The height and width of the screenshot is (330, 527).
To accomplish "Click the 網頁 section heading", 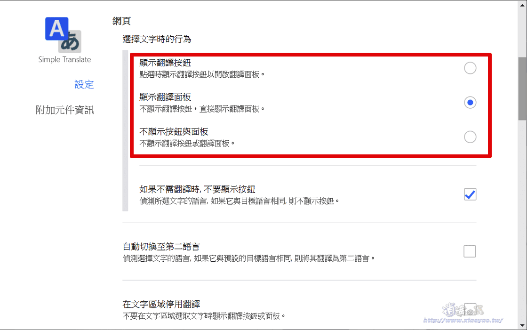I will click(x=121, y=21).
